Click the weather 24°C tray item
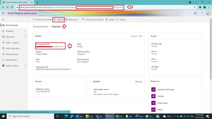Screen dimensions: 212x119 (x=167, y=116)
